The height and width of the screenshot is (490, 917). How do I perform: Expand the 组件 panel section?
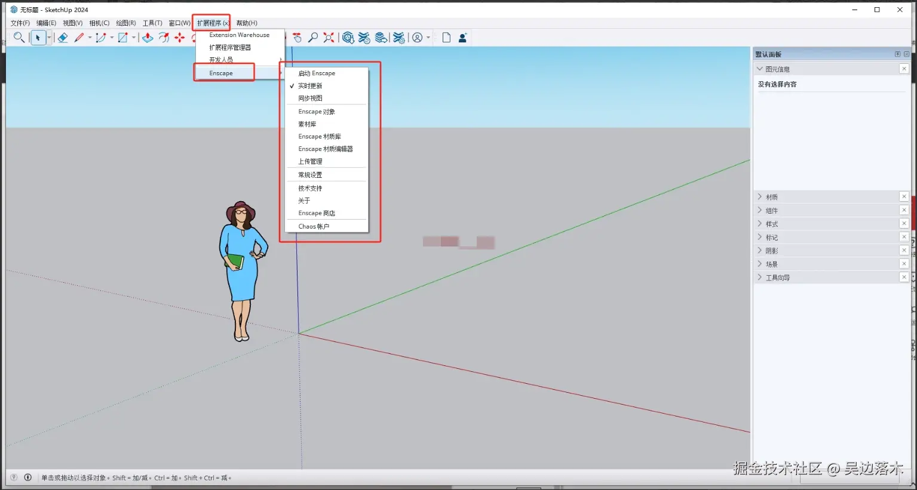click(x=760, y=210)
